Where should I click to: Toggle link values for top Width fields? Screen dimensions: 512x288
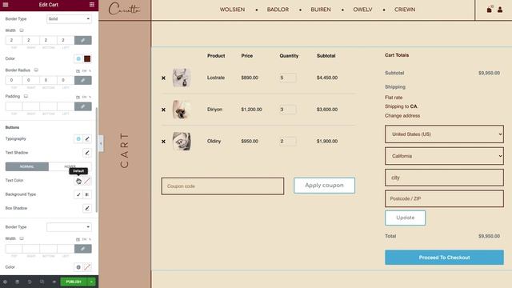tap(83, 40)
